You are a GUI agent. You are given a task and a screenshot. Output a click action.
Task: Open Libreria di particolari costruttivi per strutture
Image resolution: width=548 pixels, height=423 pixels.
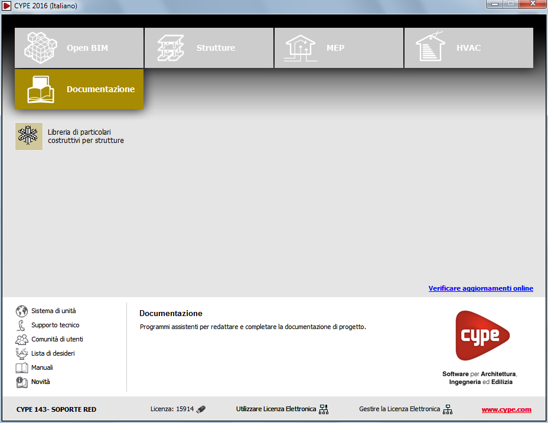[x=86, y=136]
